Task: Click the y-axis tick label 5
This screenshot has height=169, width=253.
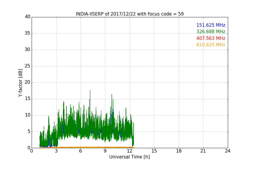Action: (29, 131)
